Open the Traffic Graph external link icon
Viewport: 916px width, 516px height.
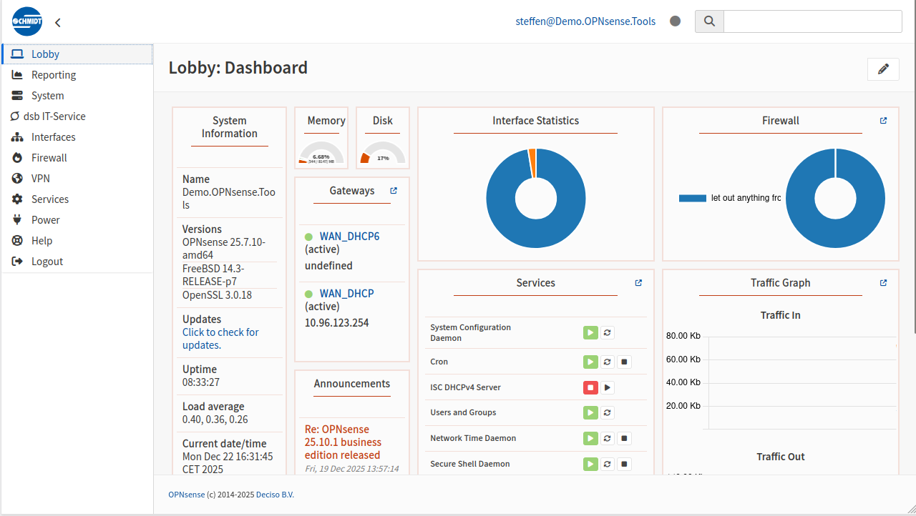pyautogui.click(x=883, y=283)
